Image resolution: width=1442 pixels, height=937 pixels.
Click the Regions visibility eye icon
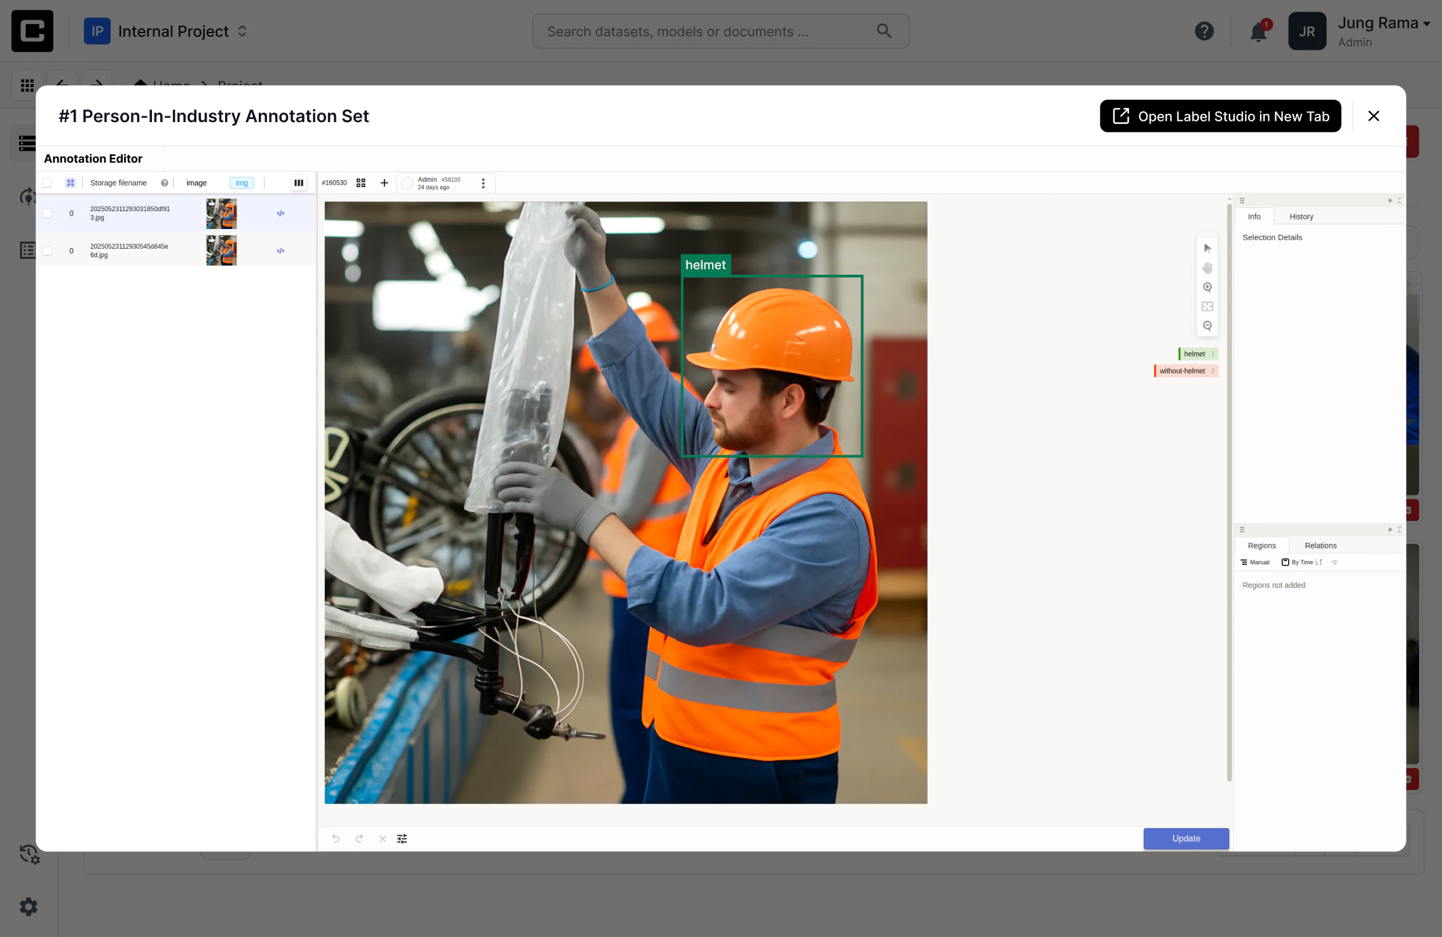(1335, 562)
